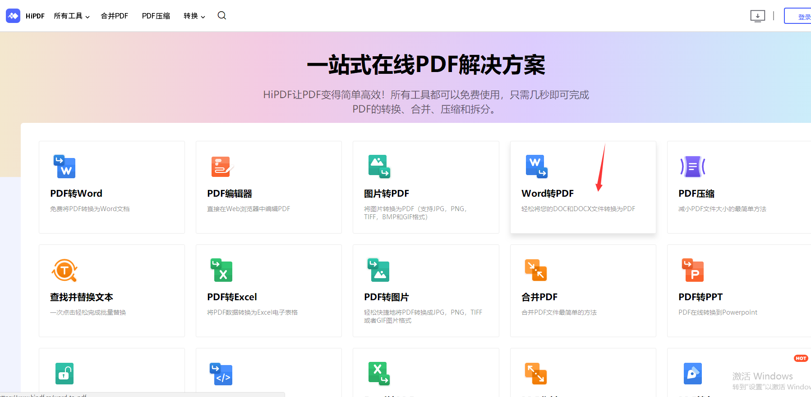Click text 免费将PDF转换为Word文档

point(90,209)
